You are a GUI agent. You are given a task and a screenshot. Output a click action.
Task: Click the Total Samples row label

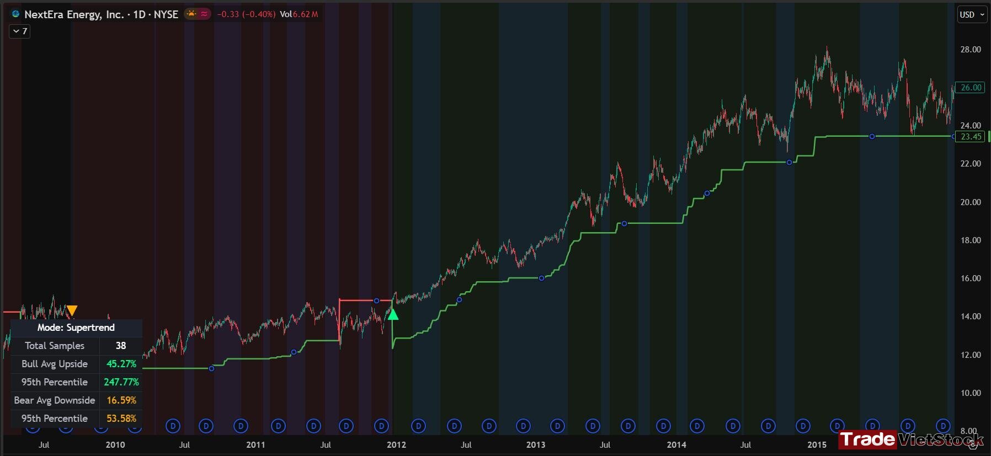point(55,346)
